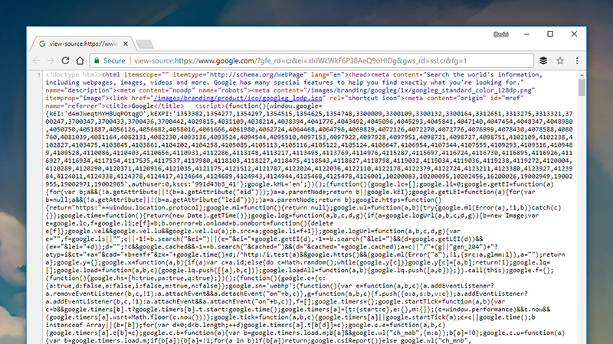View site info via Secure padlock

pos(97,60)
